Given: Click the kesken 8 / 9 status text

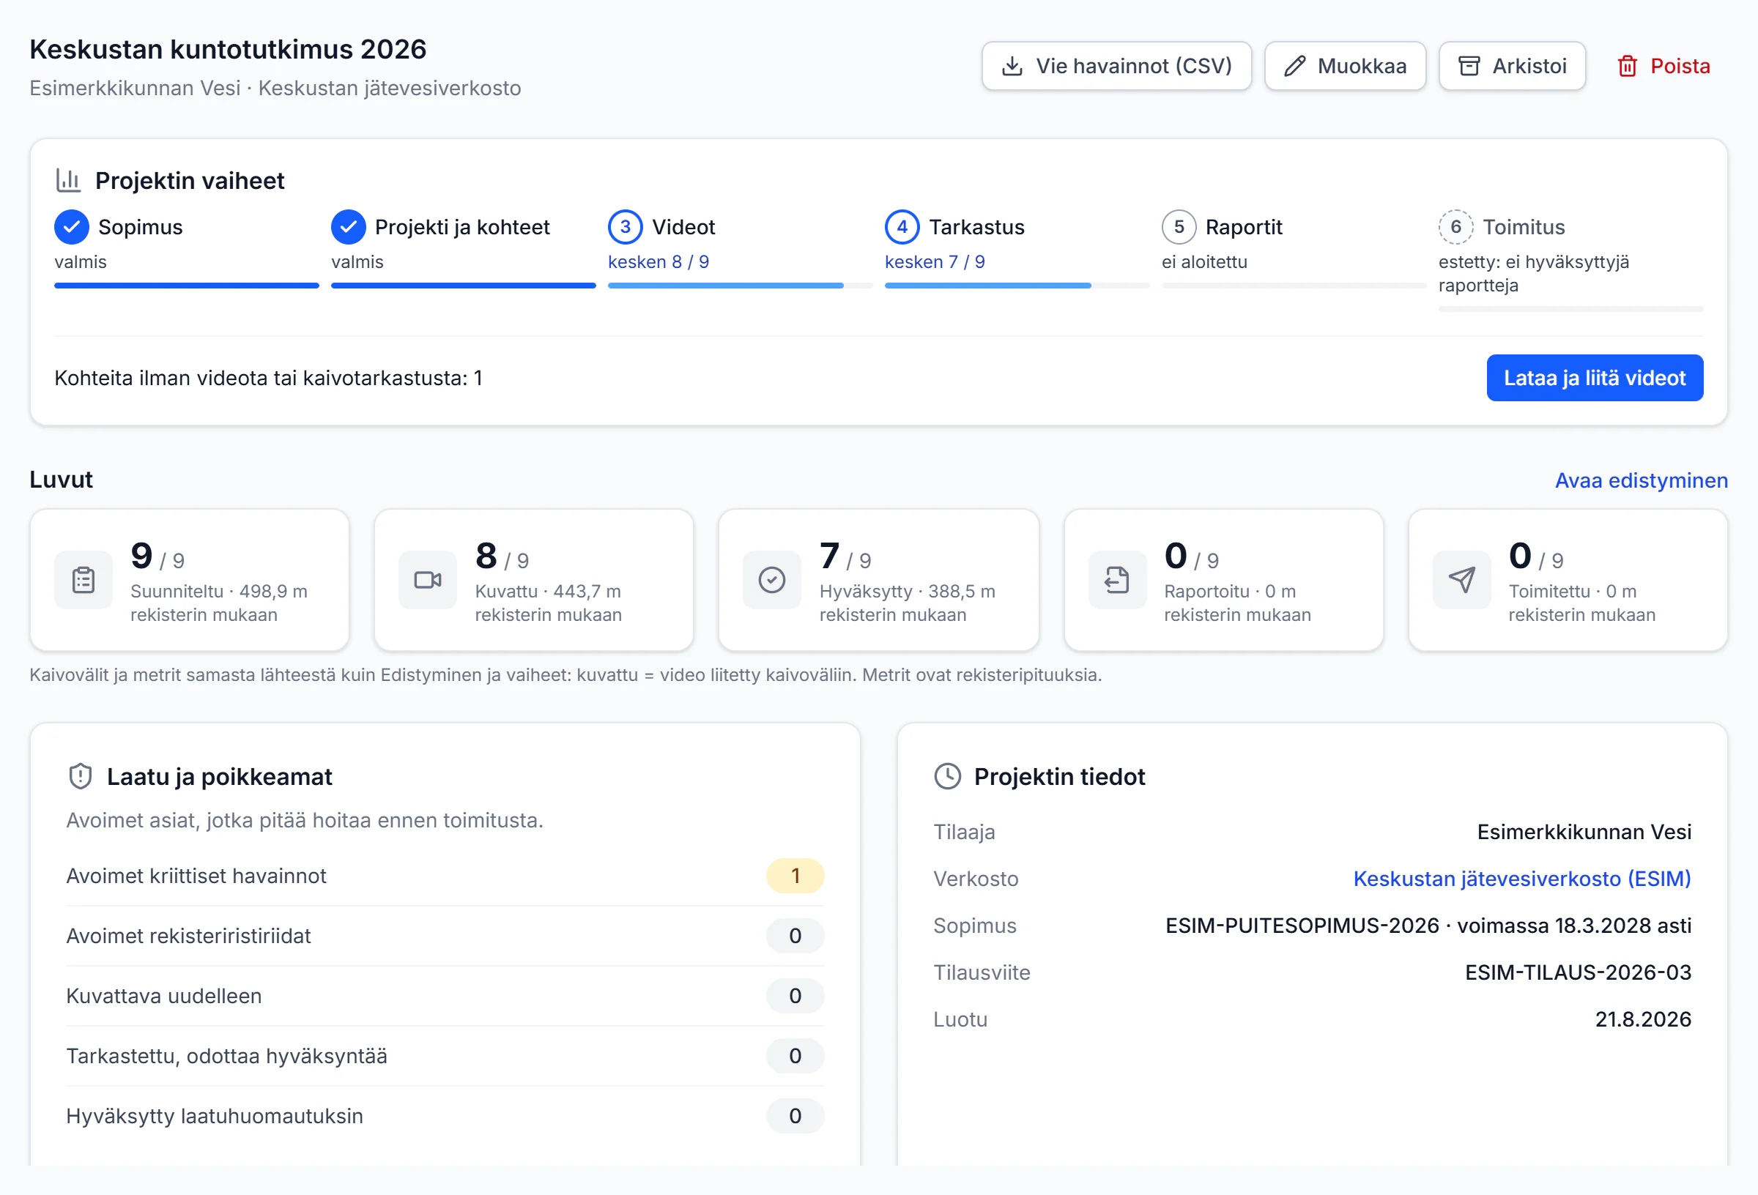Looking at the screenshot, I should pos(659,261).
